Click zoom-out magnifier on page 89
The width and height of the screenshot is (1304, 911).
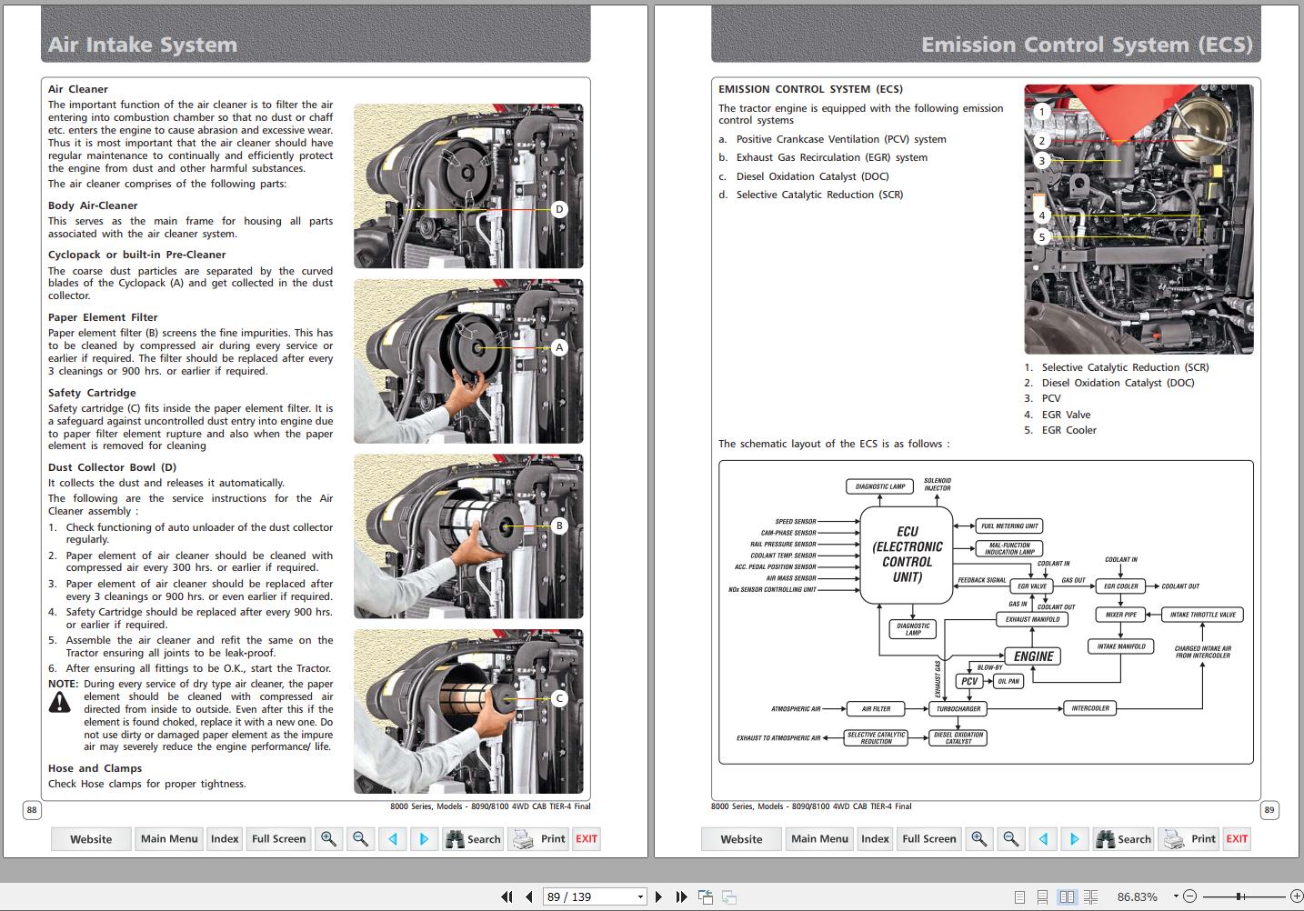pos(1011,839)
